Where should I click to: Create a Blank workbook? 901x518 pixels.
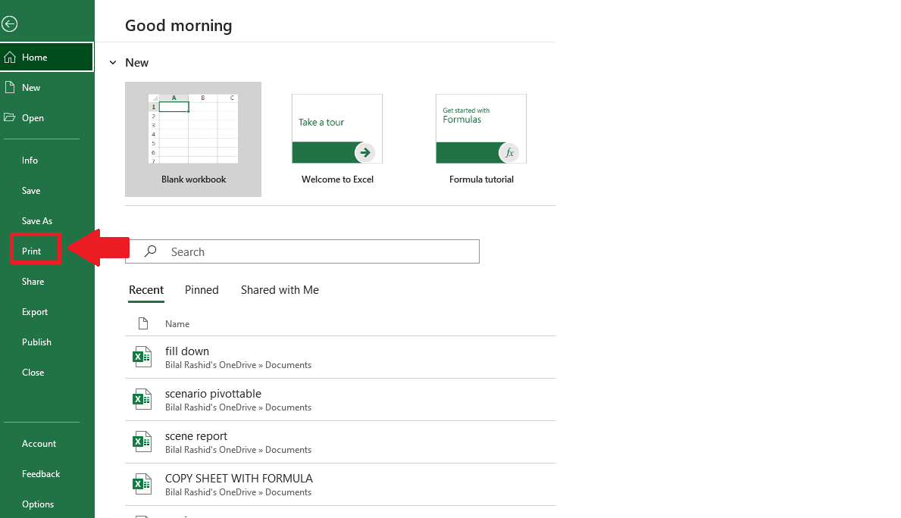193,139
